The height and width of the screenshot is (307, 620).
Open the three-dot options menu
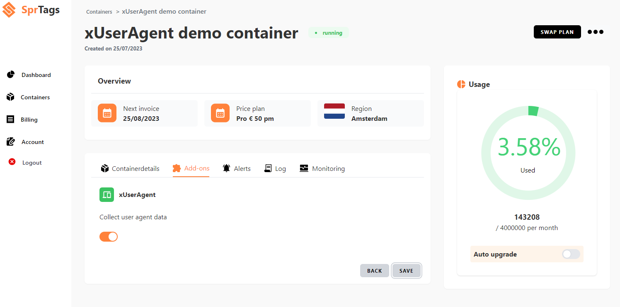[x=596, y=32]
